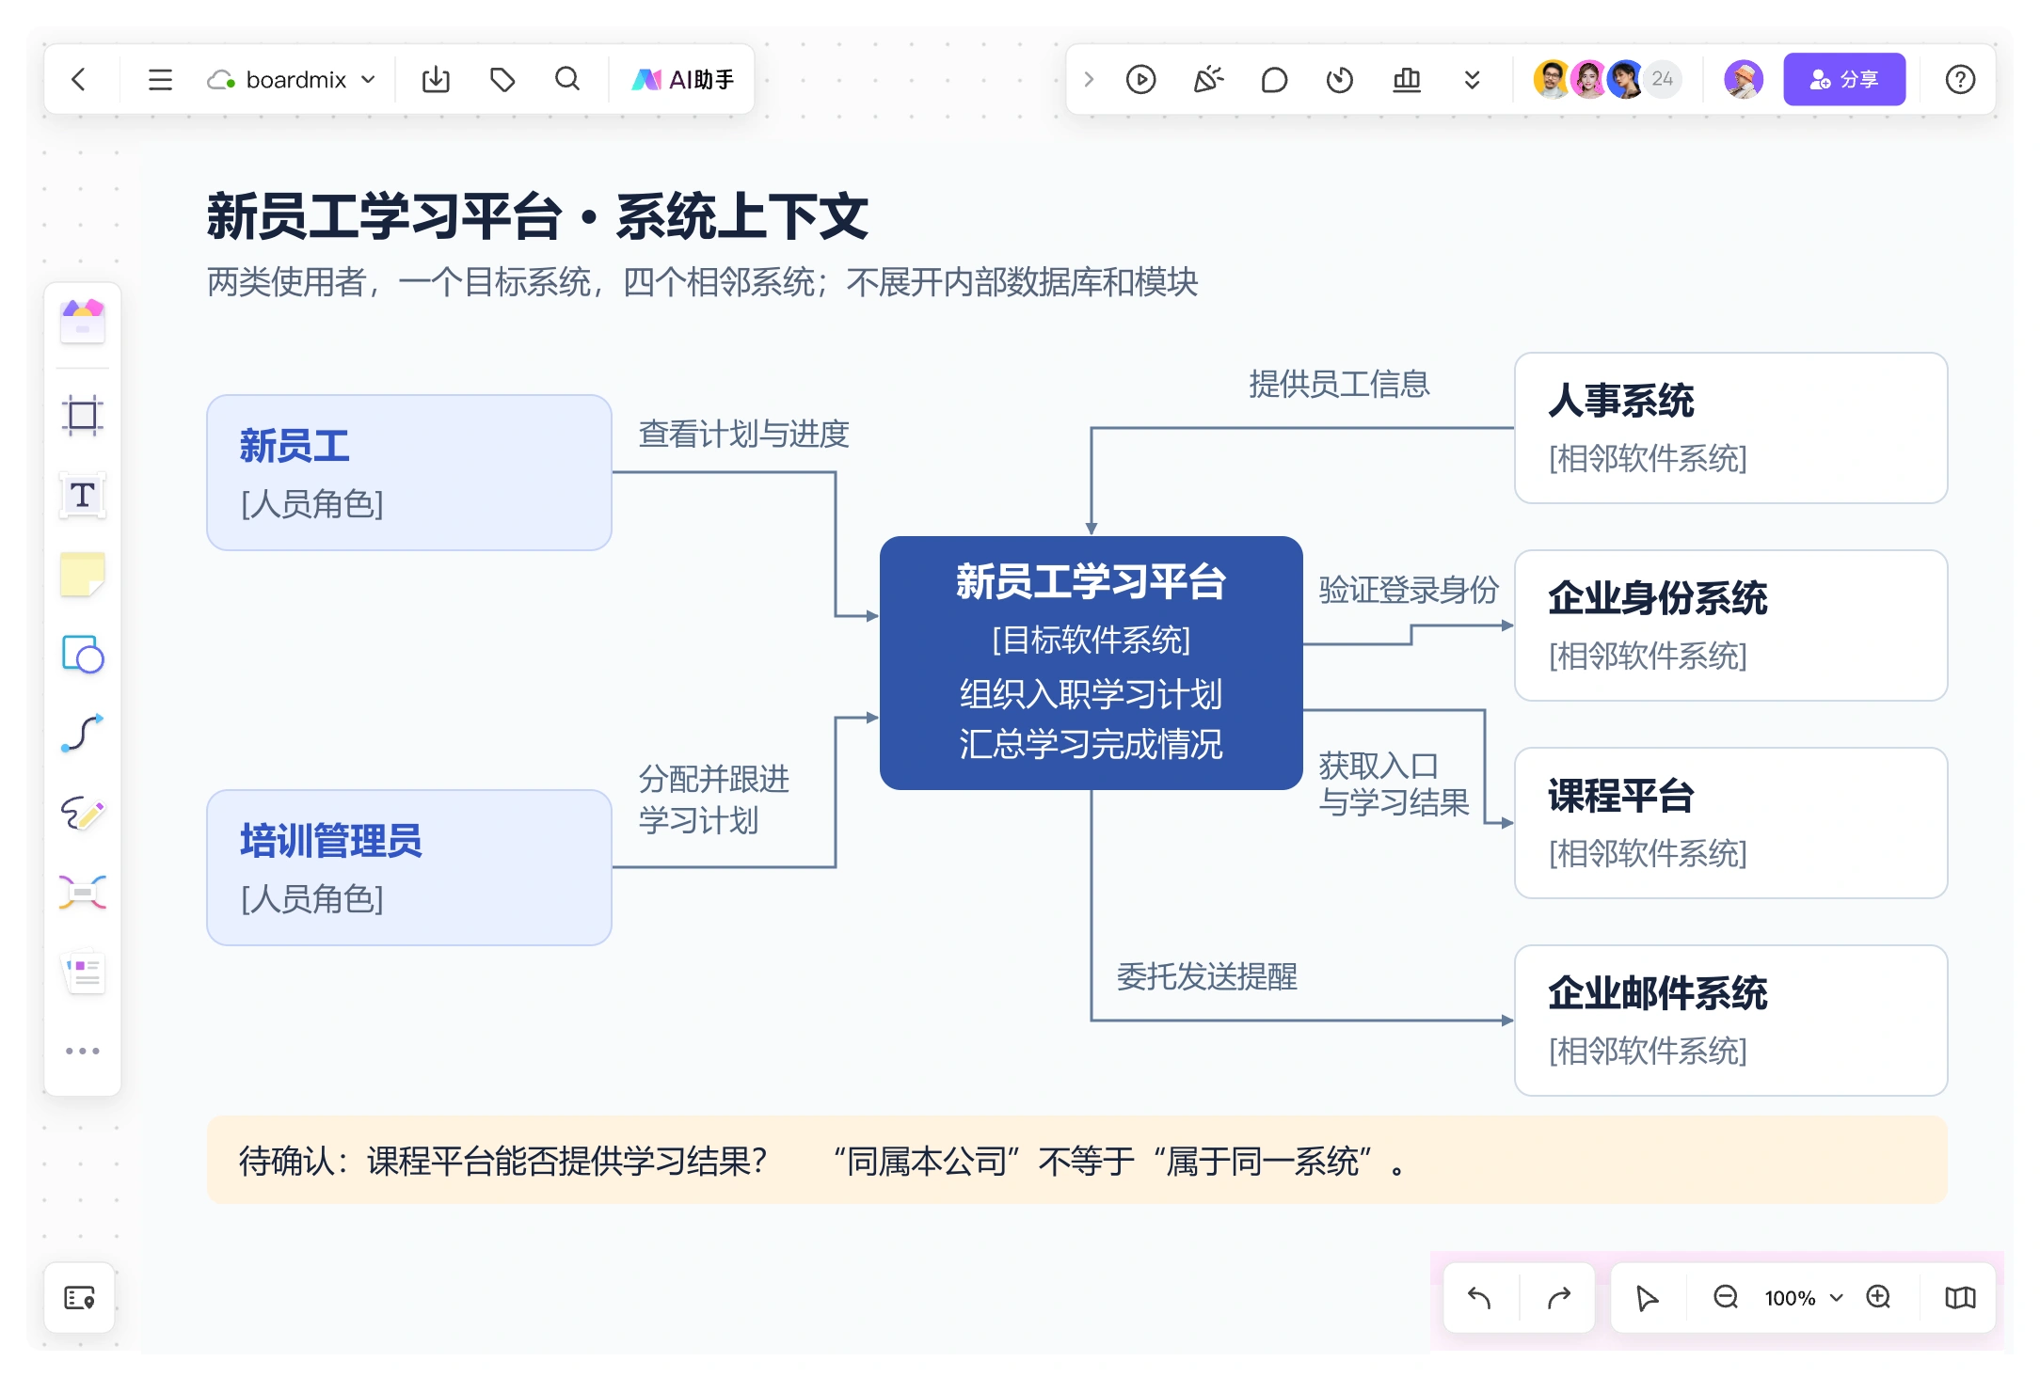Open the minimap icon
This screenshot has width=2040, height=1377.
tap(1960, 1298)
